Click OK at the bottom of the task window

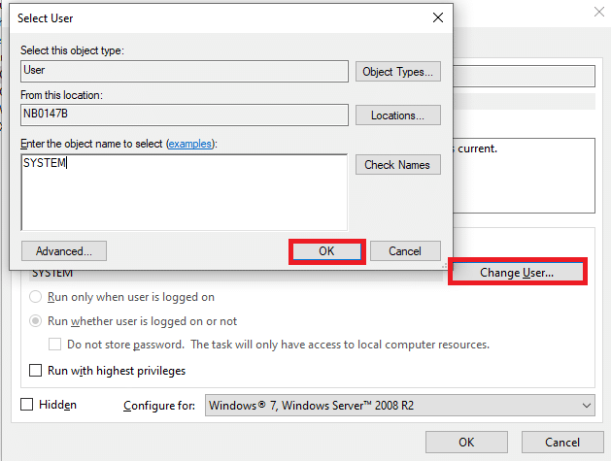(x=466, y=442)
